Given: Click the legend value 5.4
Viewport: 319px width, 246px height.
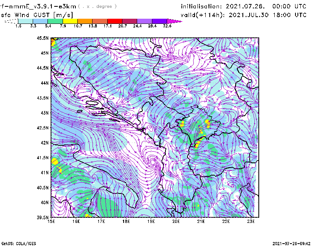Looking at the screenshot, I should [x=48, y=26].
